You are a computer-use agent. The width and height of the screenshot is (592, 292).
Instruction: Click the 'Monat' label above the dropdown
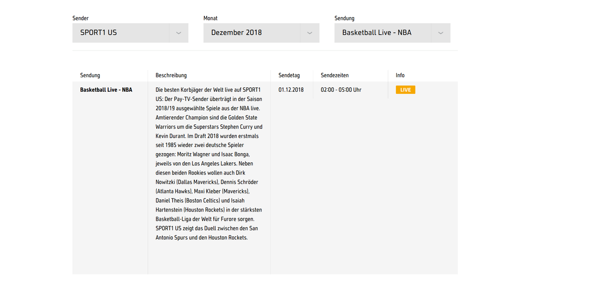pos(210,19)
